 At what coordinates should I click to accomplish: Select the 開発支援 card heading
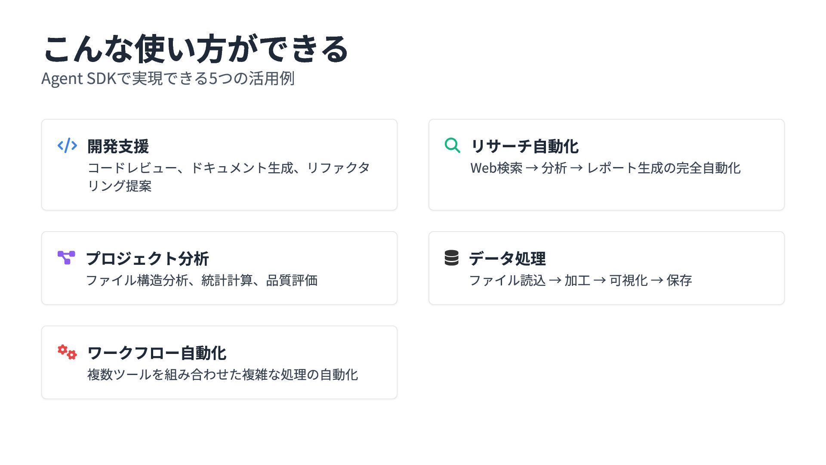pyautogui.click(x=118, y=146)
